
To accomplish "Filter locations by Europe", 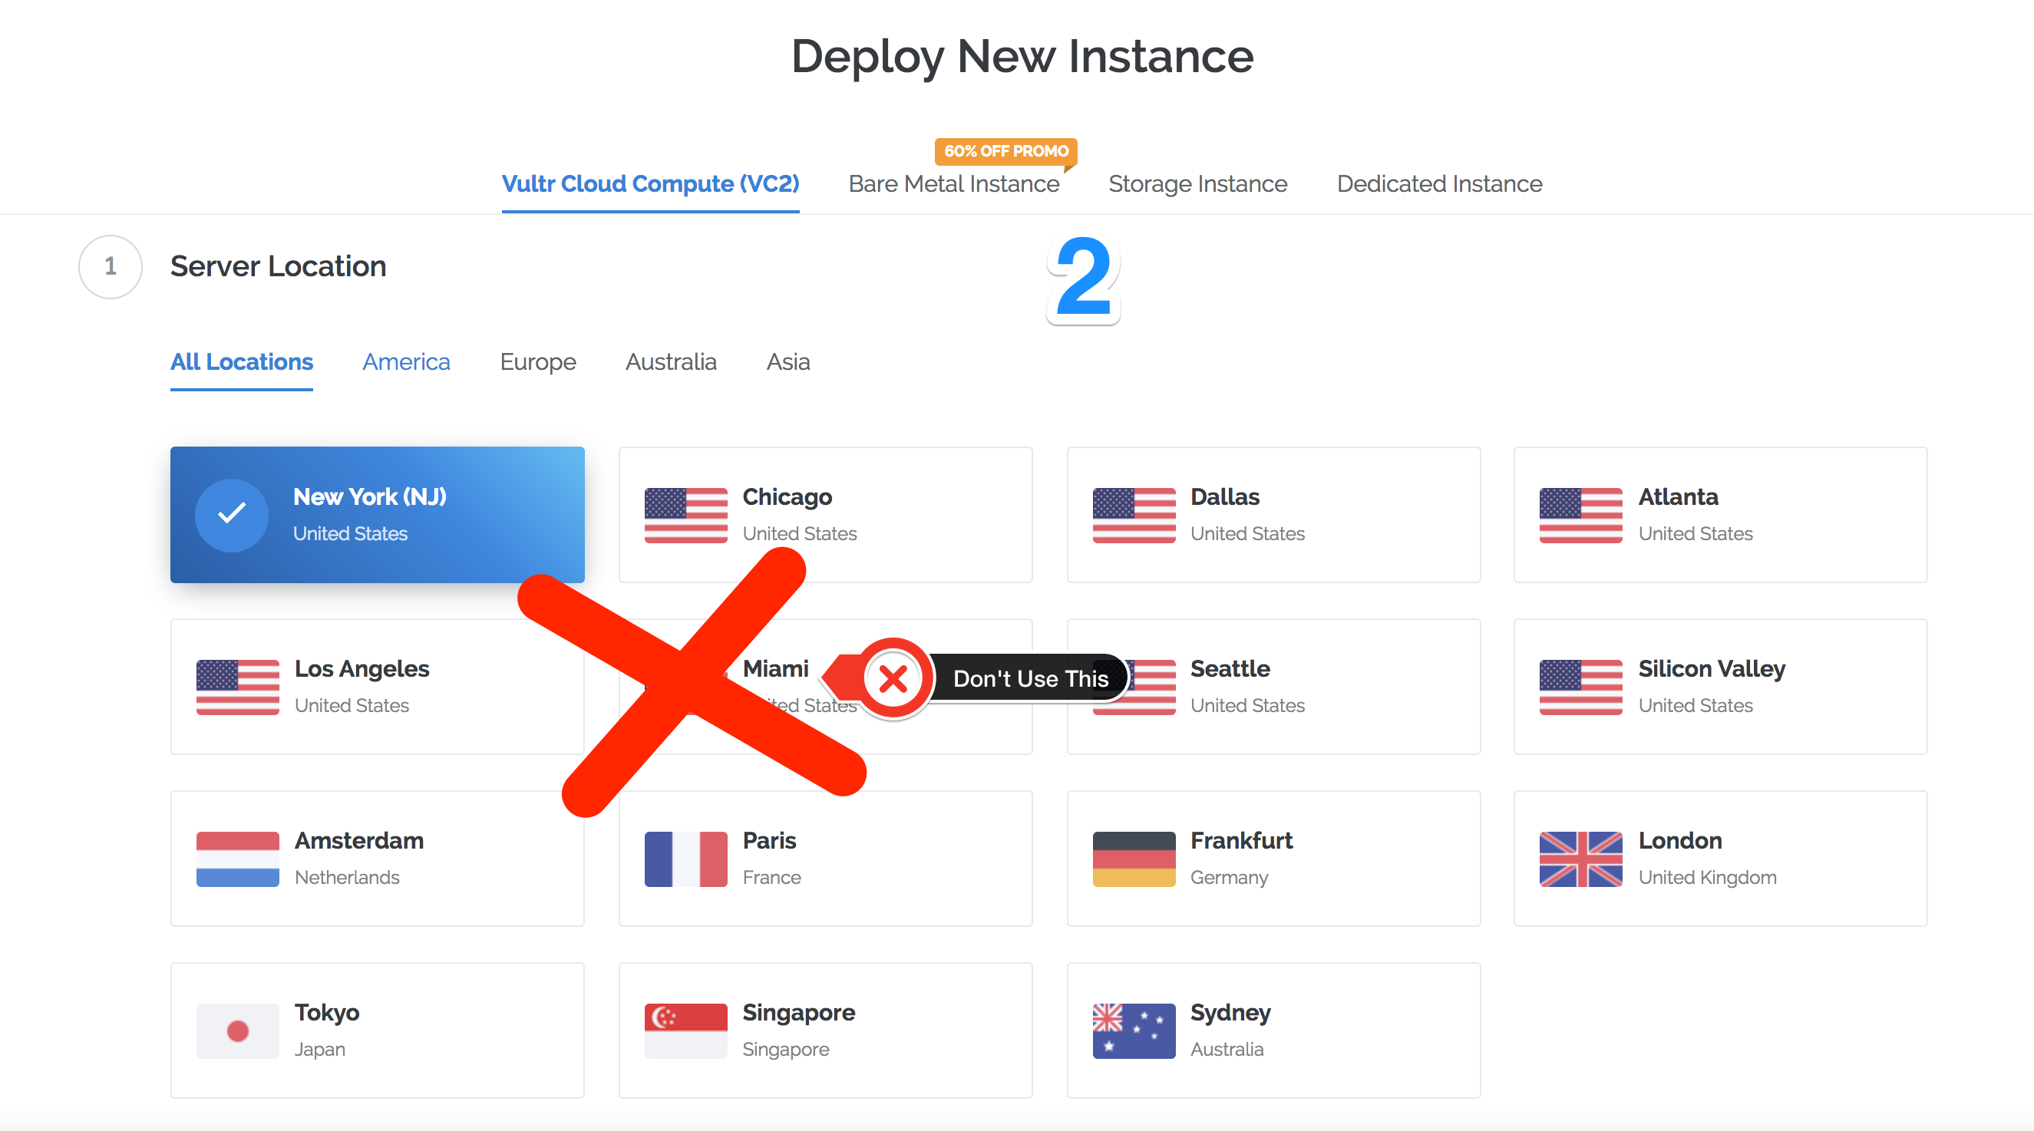I will pos(539,362).
